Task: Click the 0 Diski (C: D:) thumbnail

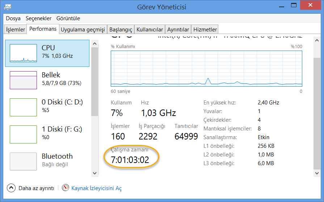Action: 23,107
